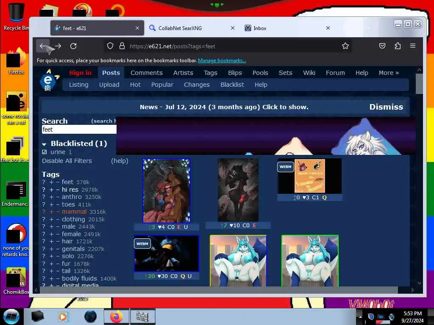Show hidden system tray icons arrow

tap(360, 317)
